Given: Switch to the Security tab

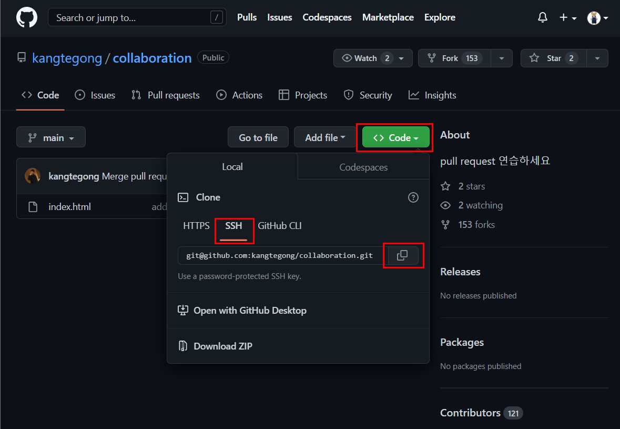Looking at the screenshot, I should click(x=368, y=95).
